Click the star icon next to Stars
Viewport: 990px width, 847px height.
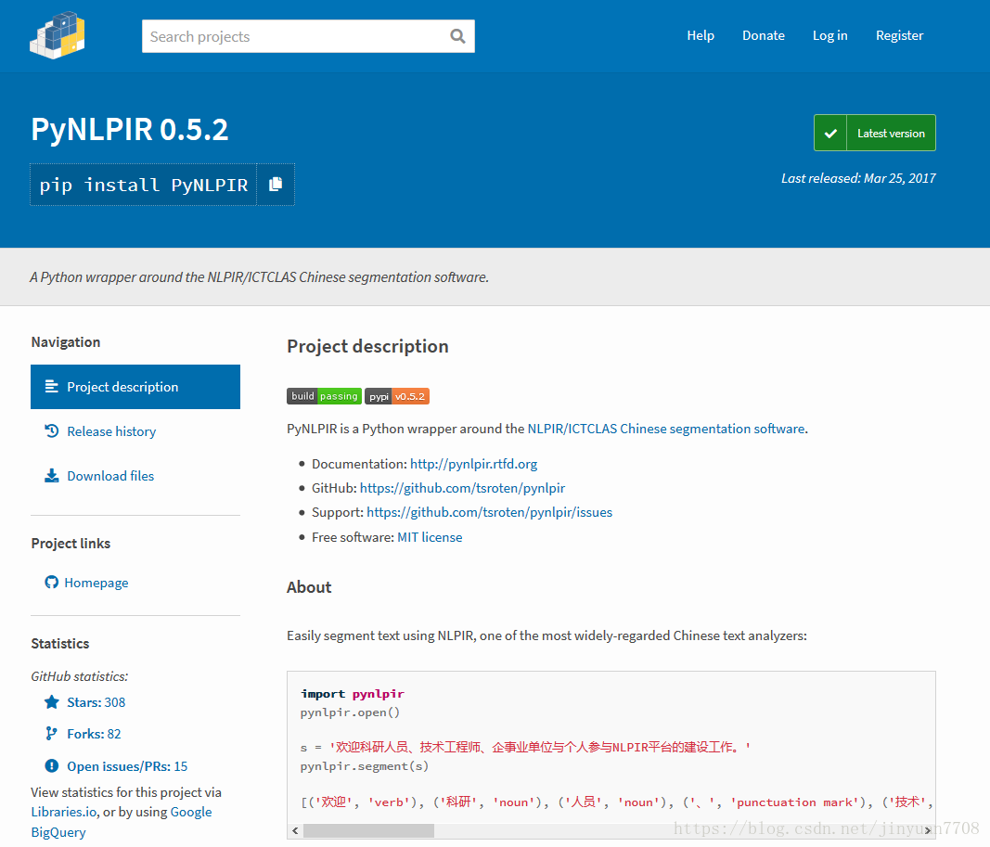(x=52, y=702)
